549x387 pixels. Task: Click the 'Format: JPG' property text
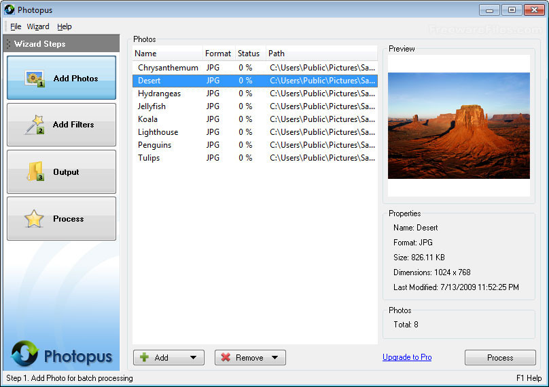tap(413, 243)
